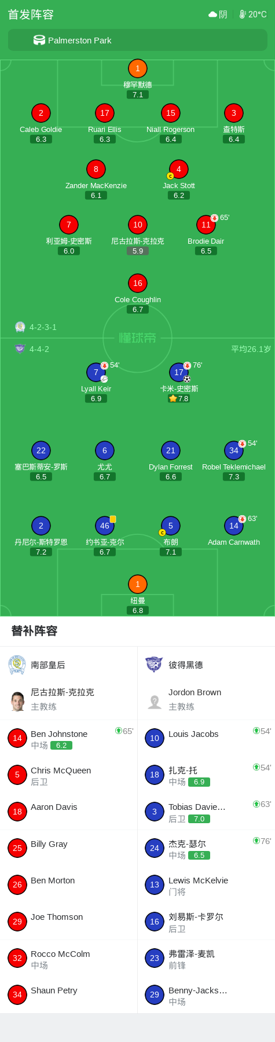
Task: Tap Cole Coughlin's 6.7 rating badge
Action: [x=138, y=310]
